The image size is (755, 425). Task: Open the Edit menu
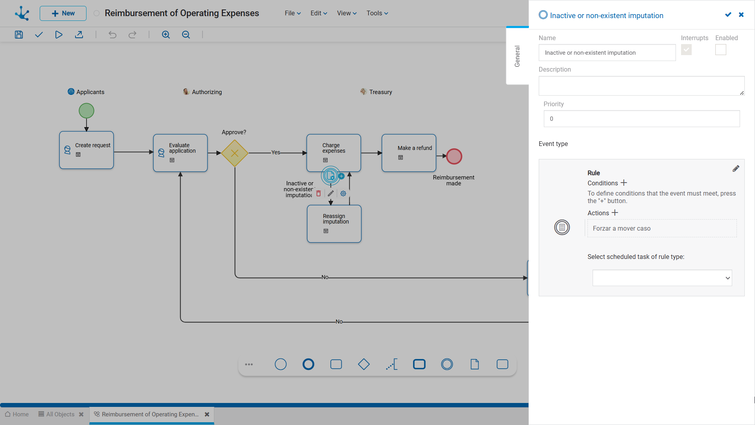coord(319,13)
